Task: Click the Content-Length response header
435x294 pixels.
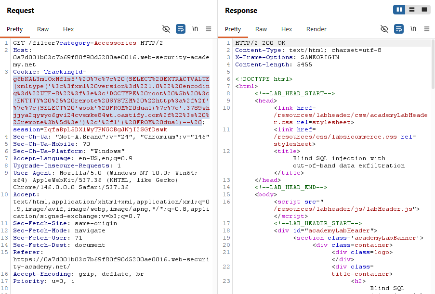Action: click(274, 64)
